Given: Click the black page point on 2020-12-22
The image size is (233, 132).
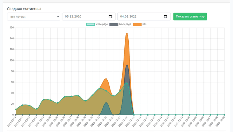Looking at the screenshot, I should pyautogui.click(x=106, y=103).
